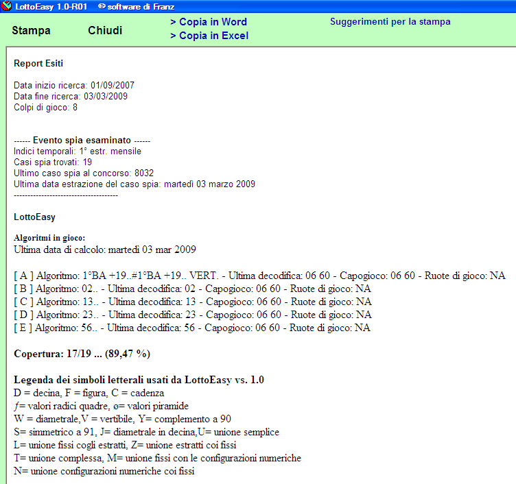Click Ultimo caso spia al concorso: 8032

84,173
